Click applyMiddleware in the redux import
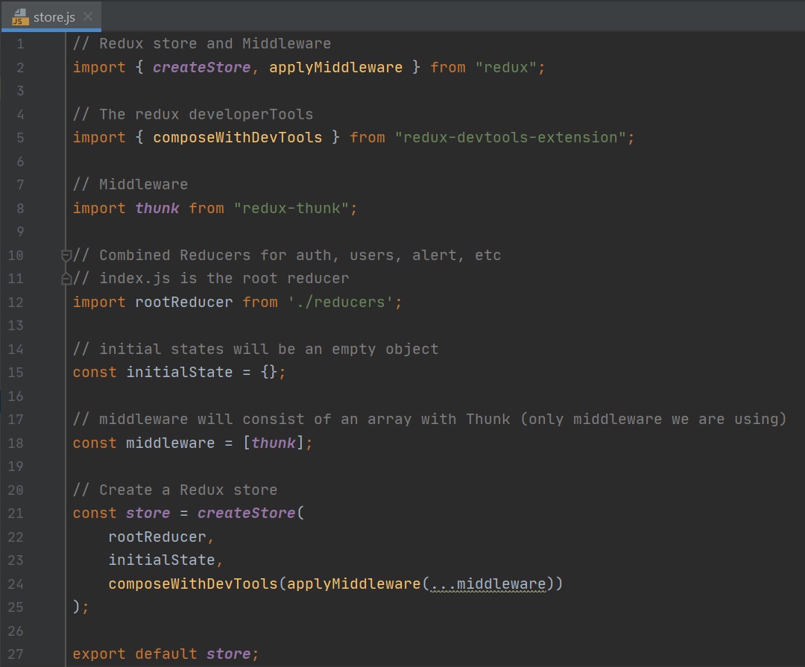 point(335,68)
